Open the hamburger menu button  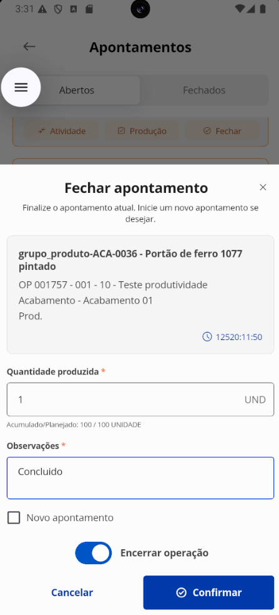(x=21, y=87)
